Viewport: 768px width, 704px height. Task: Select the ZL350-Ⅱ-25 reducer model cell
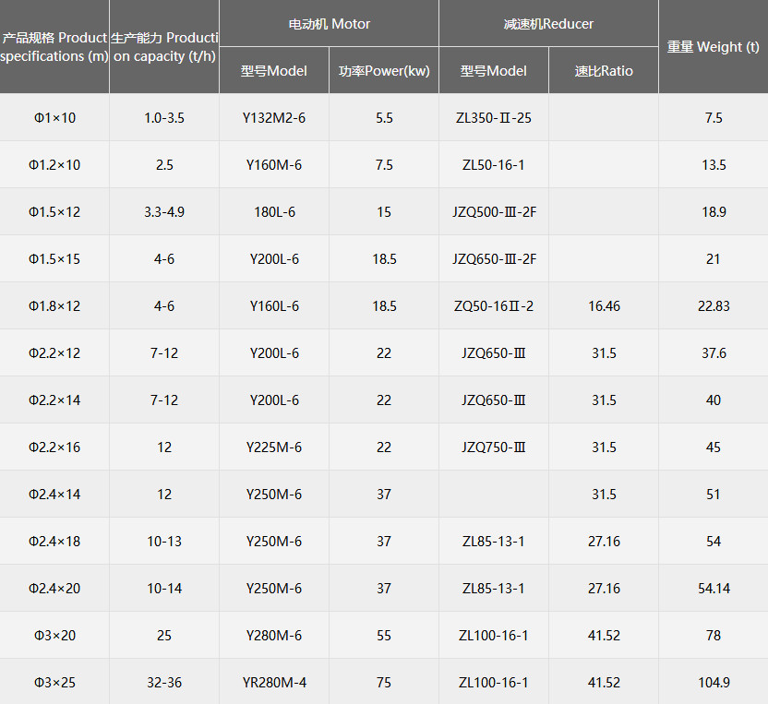click(x=494, y=118)
